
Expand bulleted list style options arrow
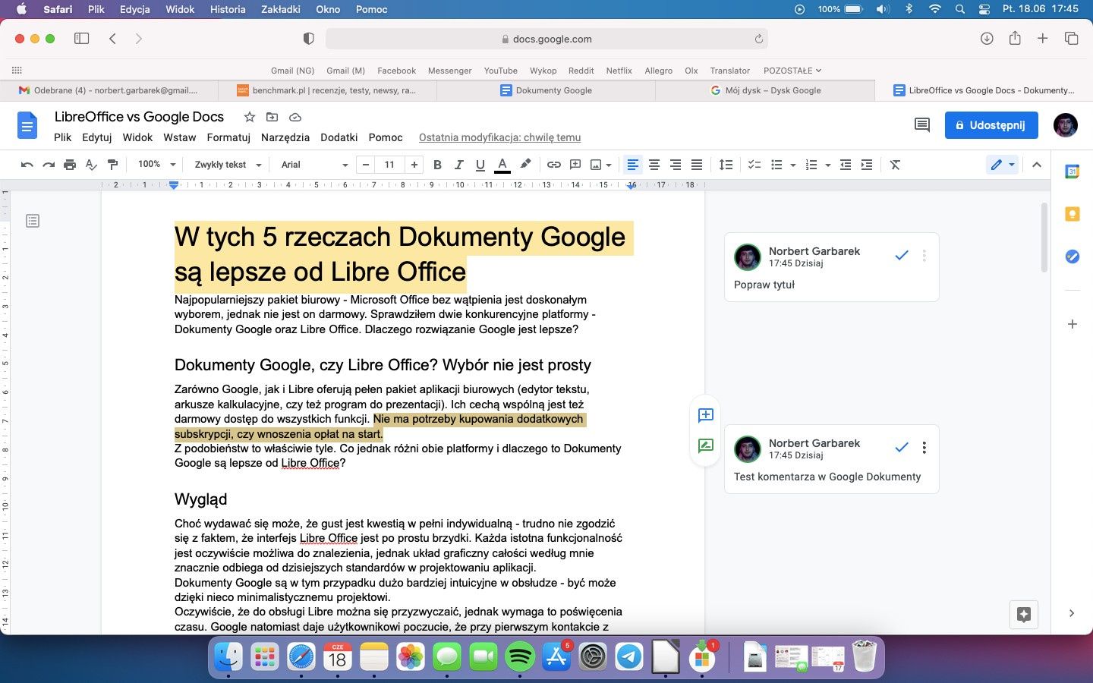coord(792,165)
